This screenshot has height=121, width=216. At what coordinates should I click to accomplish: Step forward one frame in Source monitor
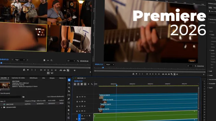pos(52,70)
